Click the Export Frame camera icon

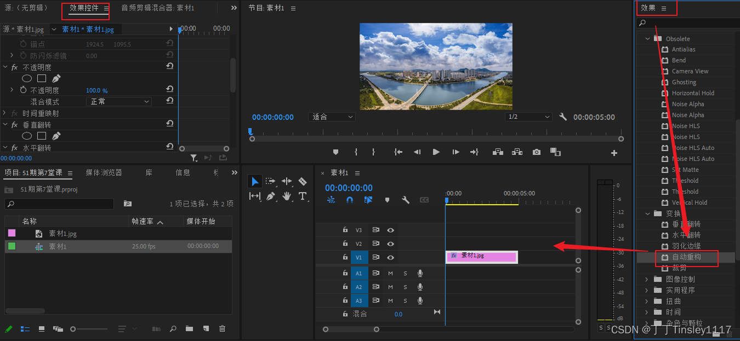[537, 152]
